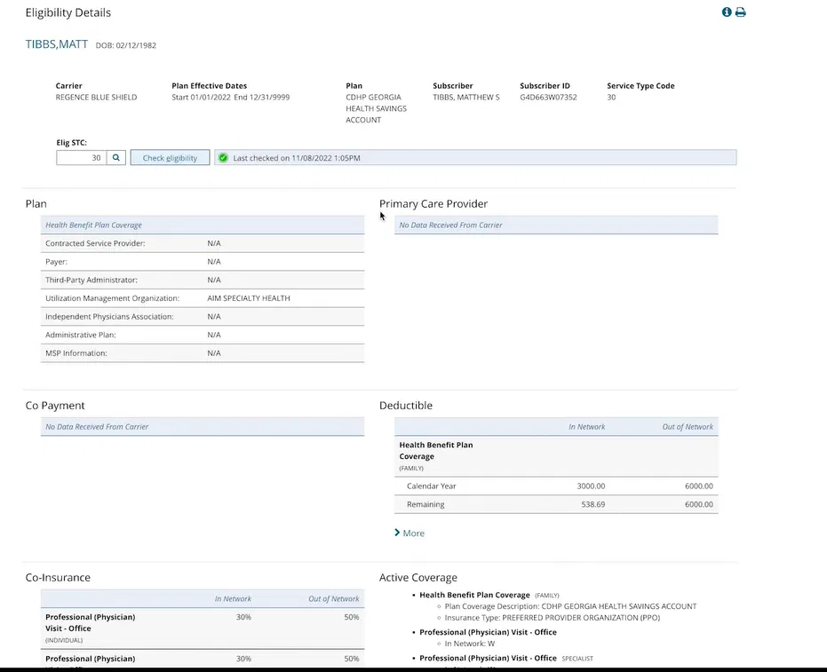Viewport: 827px width, 672px height.
Task: Click In Network column header in Co-Insurance
Action: (233, 598)
